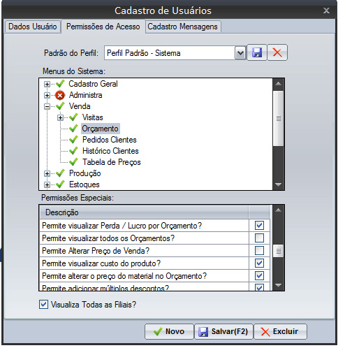This screenshot has height=348, width=345.
Task: Open the Padrão do Perfil dropdown
Action: (x=240, y=53)
